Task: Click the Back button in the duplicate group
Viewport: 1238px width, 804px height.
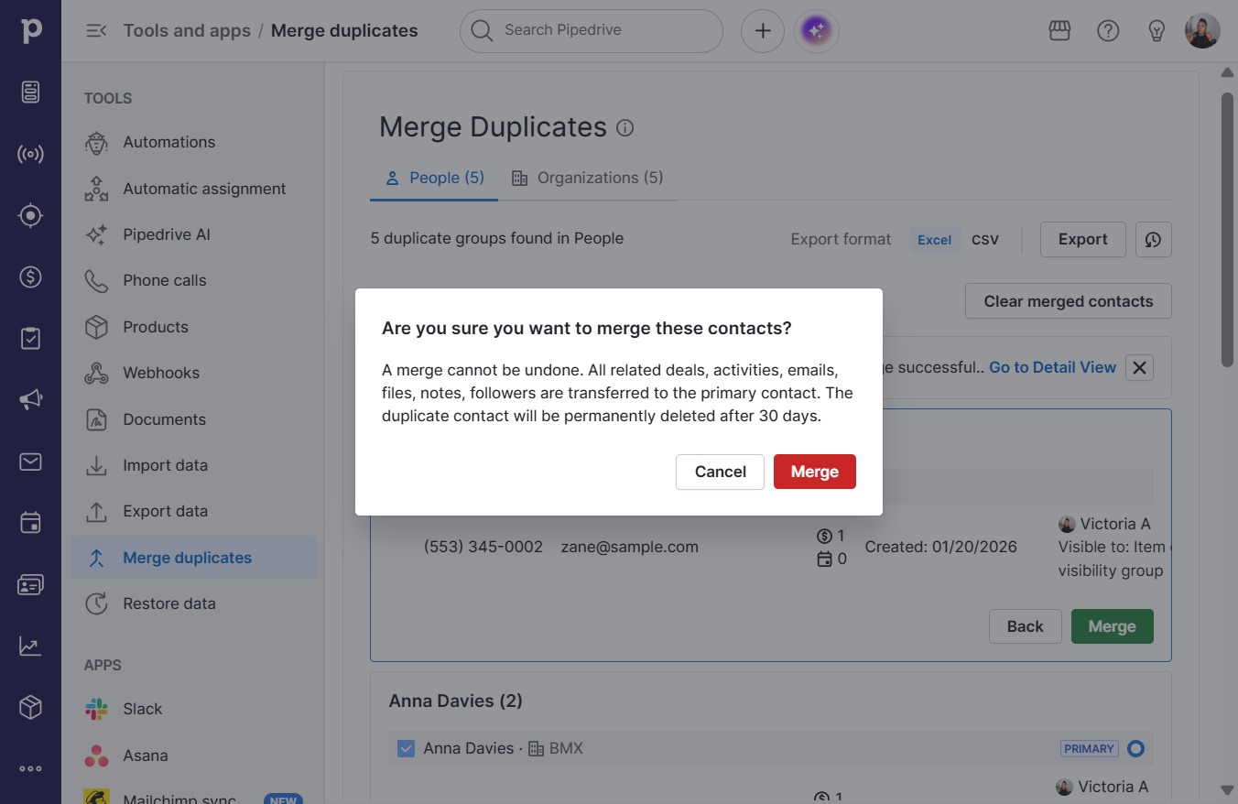Action: click(1025, 626)
